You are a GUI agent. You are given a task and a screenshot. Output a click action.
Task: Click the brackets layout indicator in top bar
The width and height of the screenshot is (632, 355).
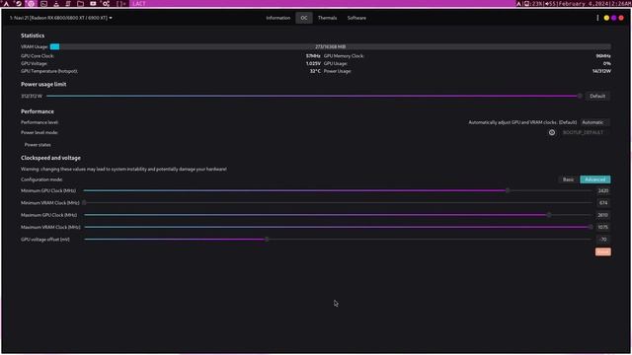tap(121, 4)
